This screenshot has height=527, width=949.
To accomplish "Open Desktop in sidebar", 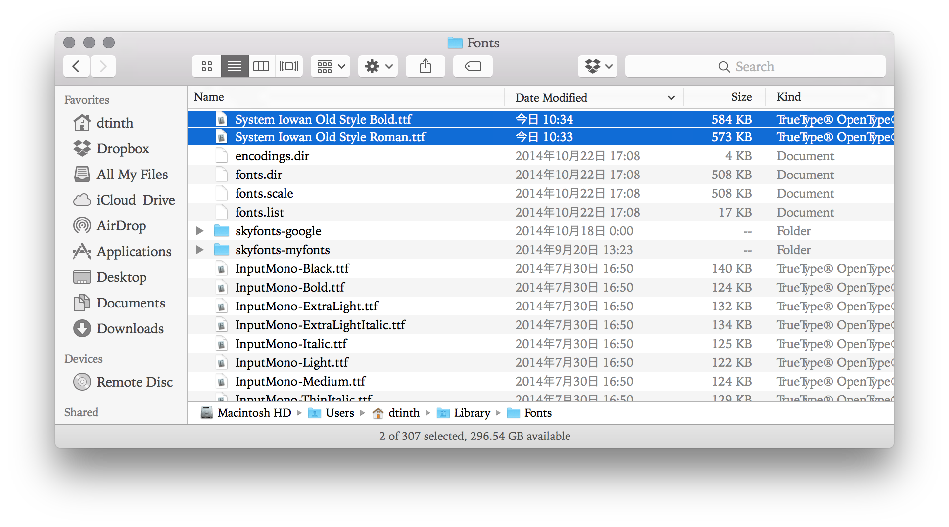I will coord(110,277).
